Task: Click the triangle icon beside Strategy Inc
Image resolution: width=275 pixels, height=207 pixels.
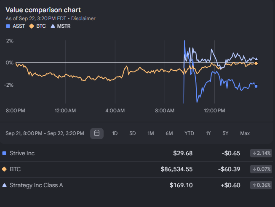Action: [4, 185]
